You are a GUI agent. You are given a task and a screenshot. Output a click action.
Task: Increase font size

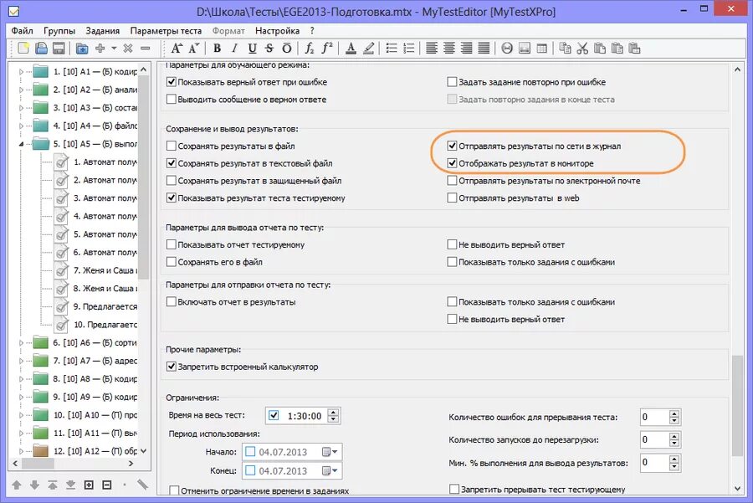click(177, 48)
